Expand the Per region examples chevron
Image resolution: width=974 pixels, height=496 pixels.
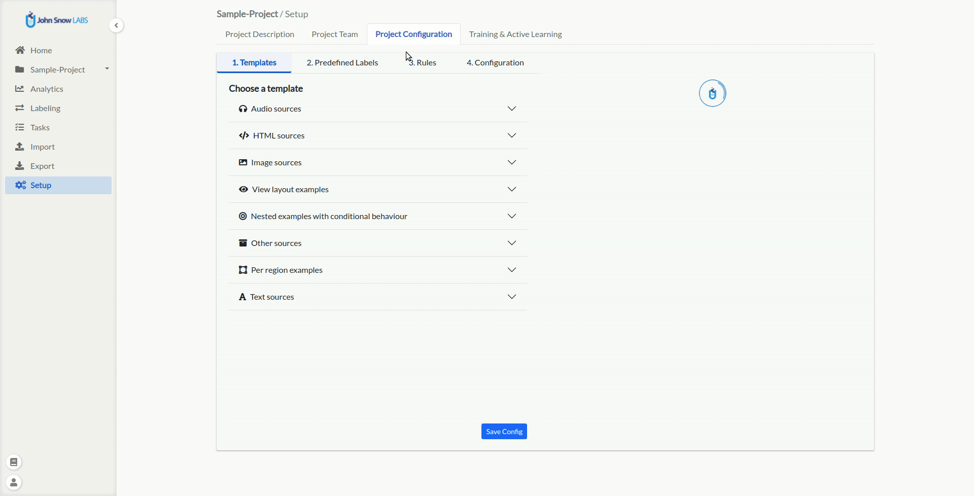click(512, 270)
